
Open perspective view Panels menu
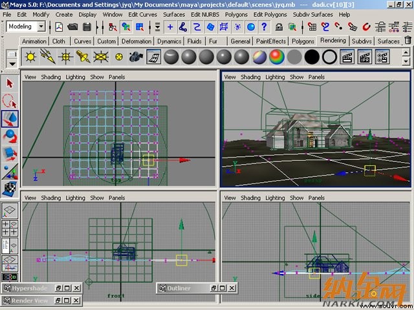316,77
